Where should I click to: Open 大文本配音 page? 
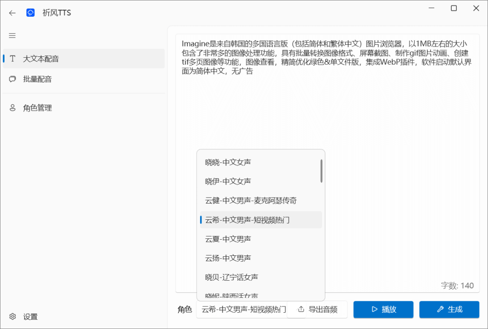84,59
